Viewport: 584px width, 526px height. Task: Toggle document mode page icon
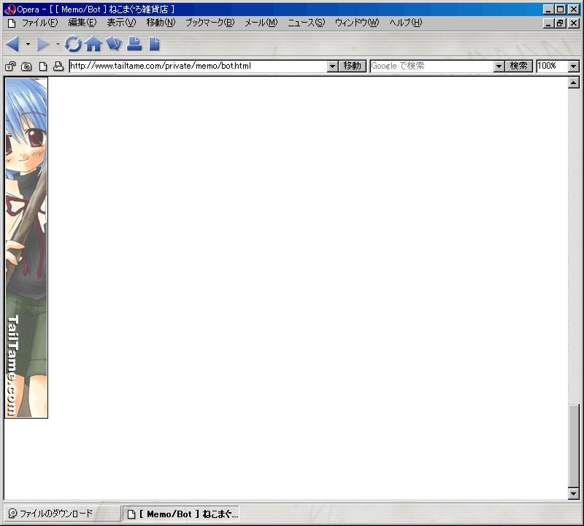(x=43, y=66)
